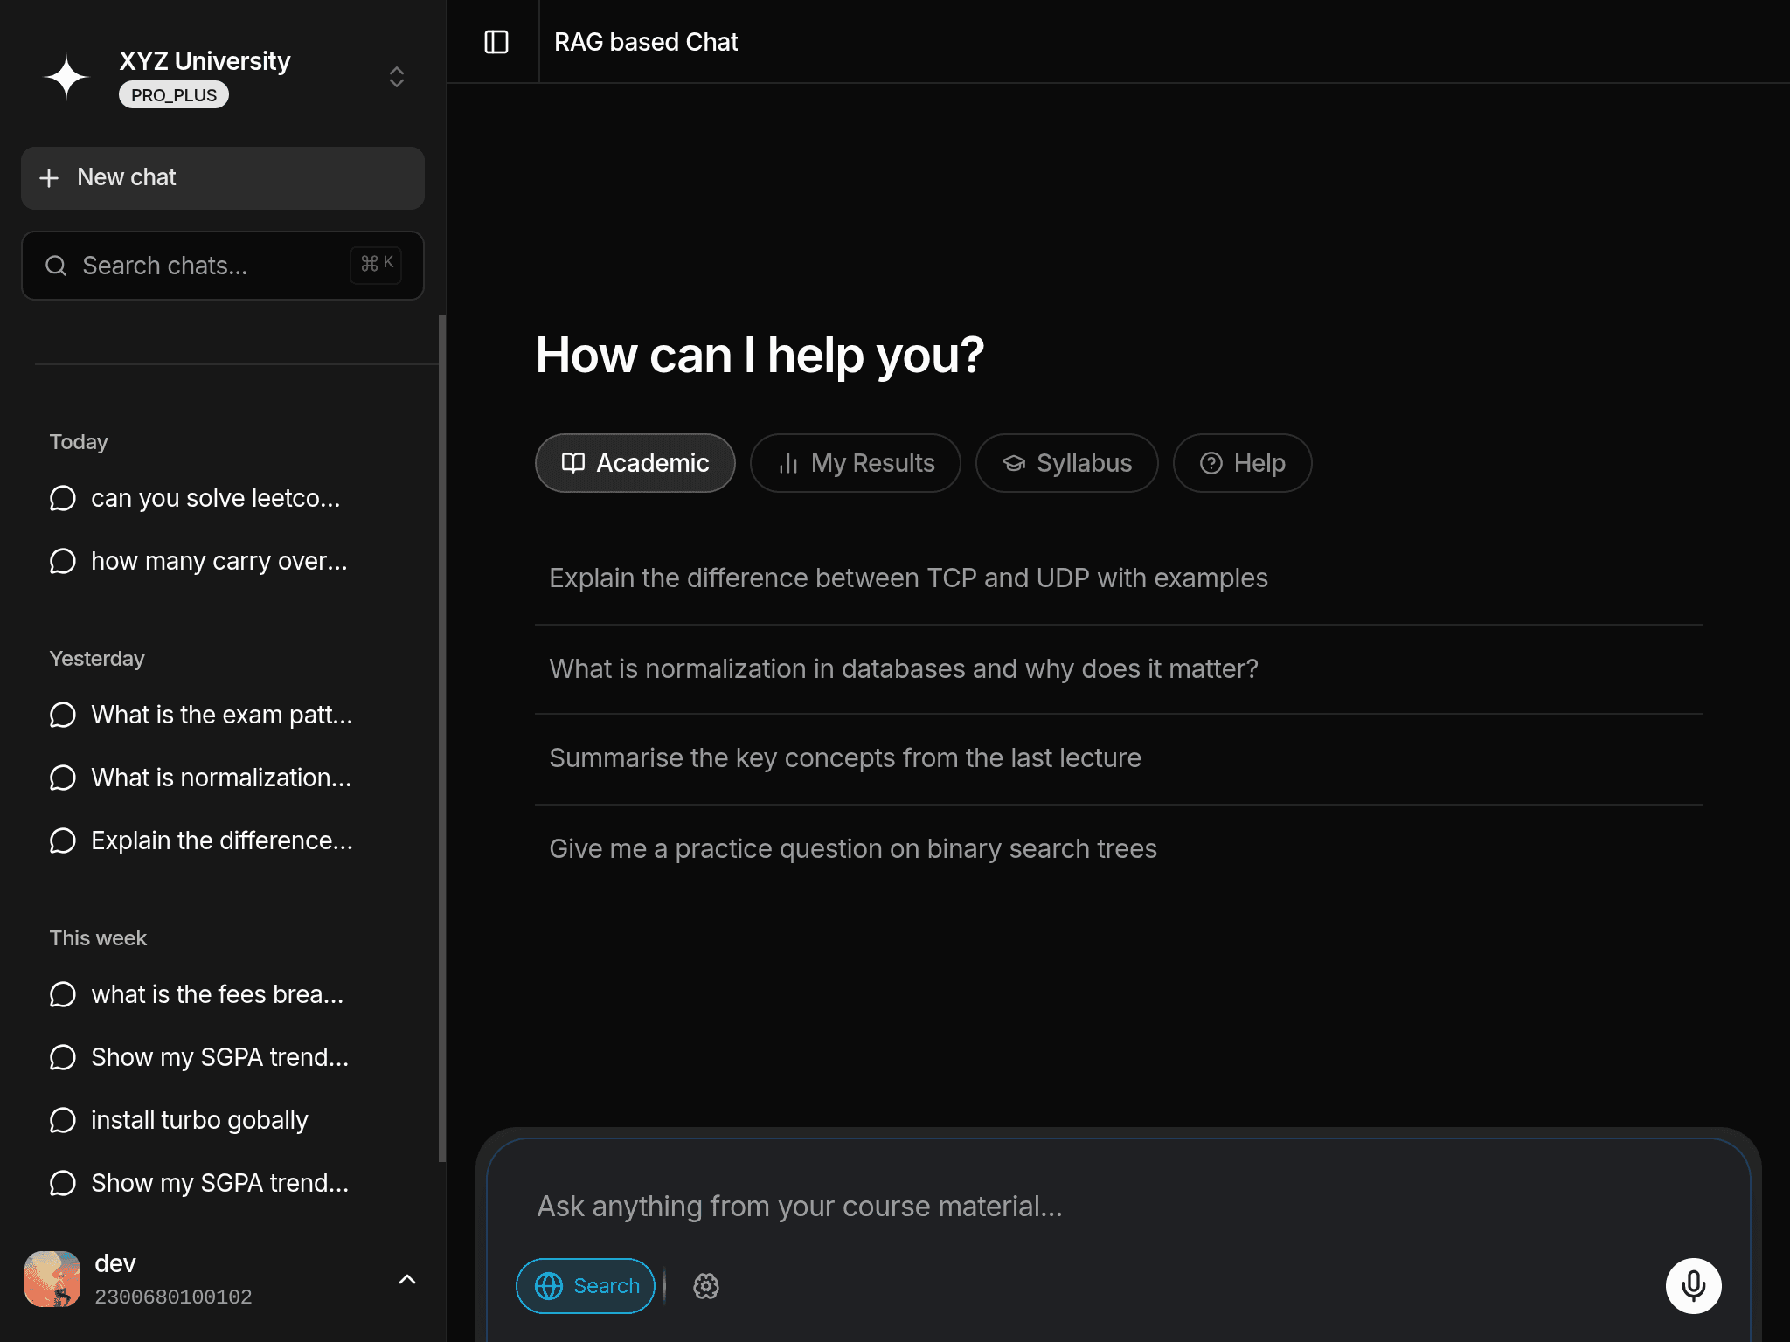Focus 'Ask anything from your course material' input
Viewport: 1790px width, 1342px height.
[x=1119, y=1207]
